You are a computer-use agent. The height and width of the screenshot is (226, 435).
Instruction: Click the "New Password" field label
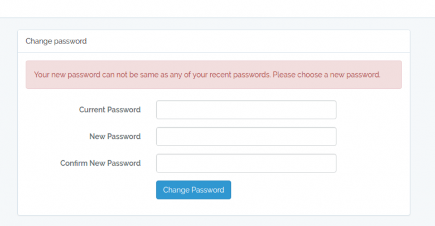coord(115,137)
